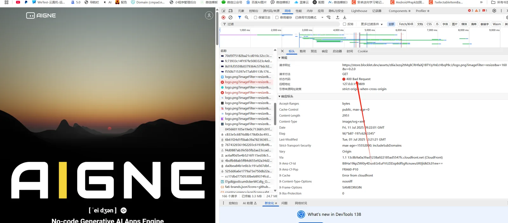Toggle the network filter funnel icon
The width and height of the screenshot is (508, 223).
point(240,17)
